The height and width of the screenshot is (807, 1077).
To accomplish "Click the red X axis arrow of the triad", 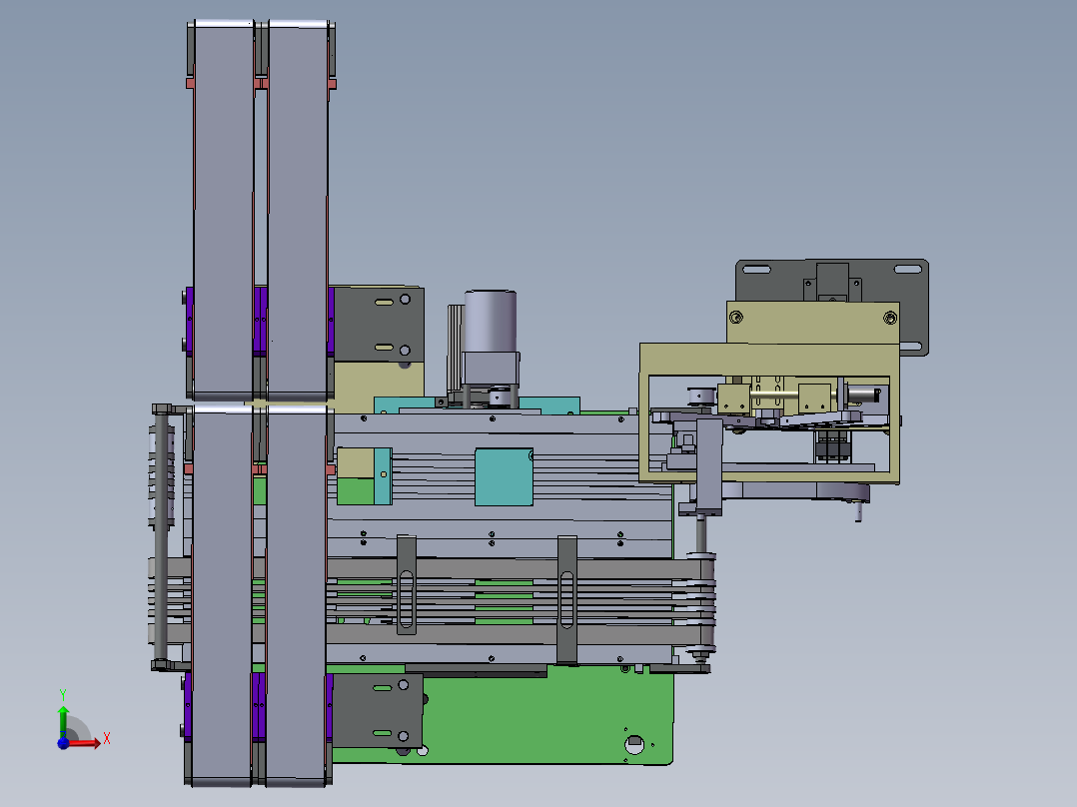I will (85, 742).
